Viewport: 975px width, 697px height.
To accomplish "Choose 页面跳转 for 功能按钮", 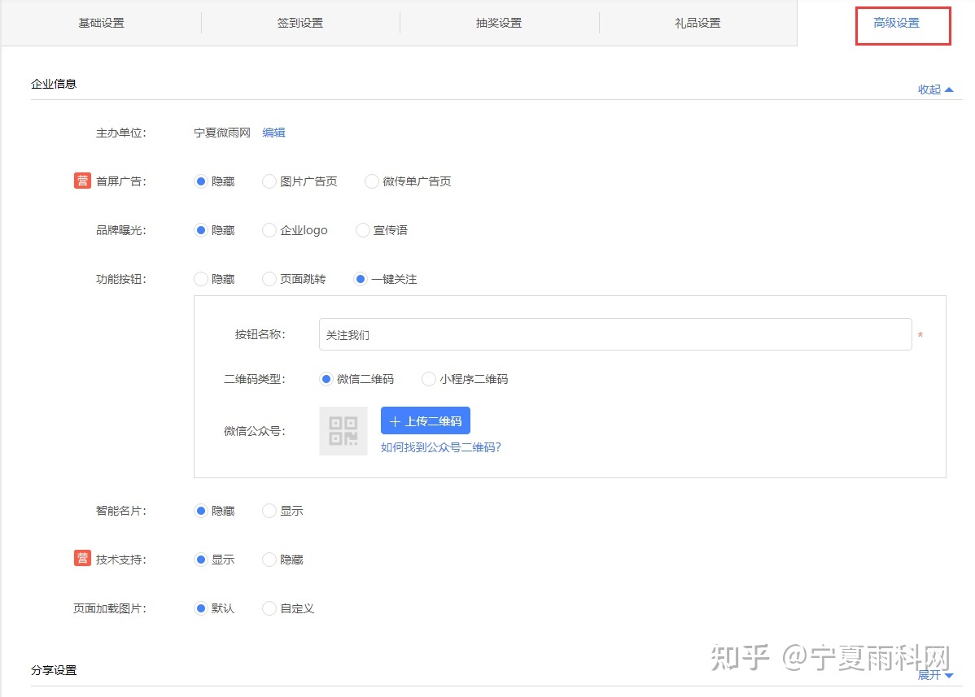I will click(x=269, y=279).
